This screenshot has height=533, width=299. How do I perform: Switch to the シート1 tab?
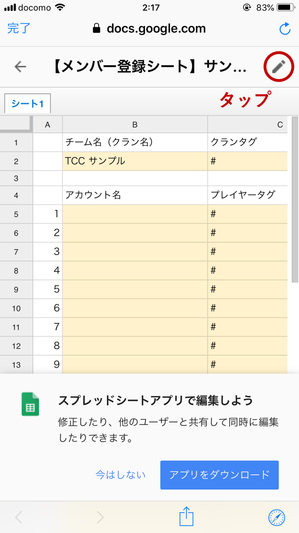coord(27,103)
